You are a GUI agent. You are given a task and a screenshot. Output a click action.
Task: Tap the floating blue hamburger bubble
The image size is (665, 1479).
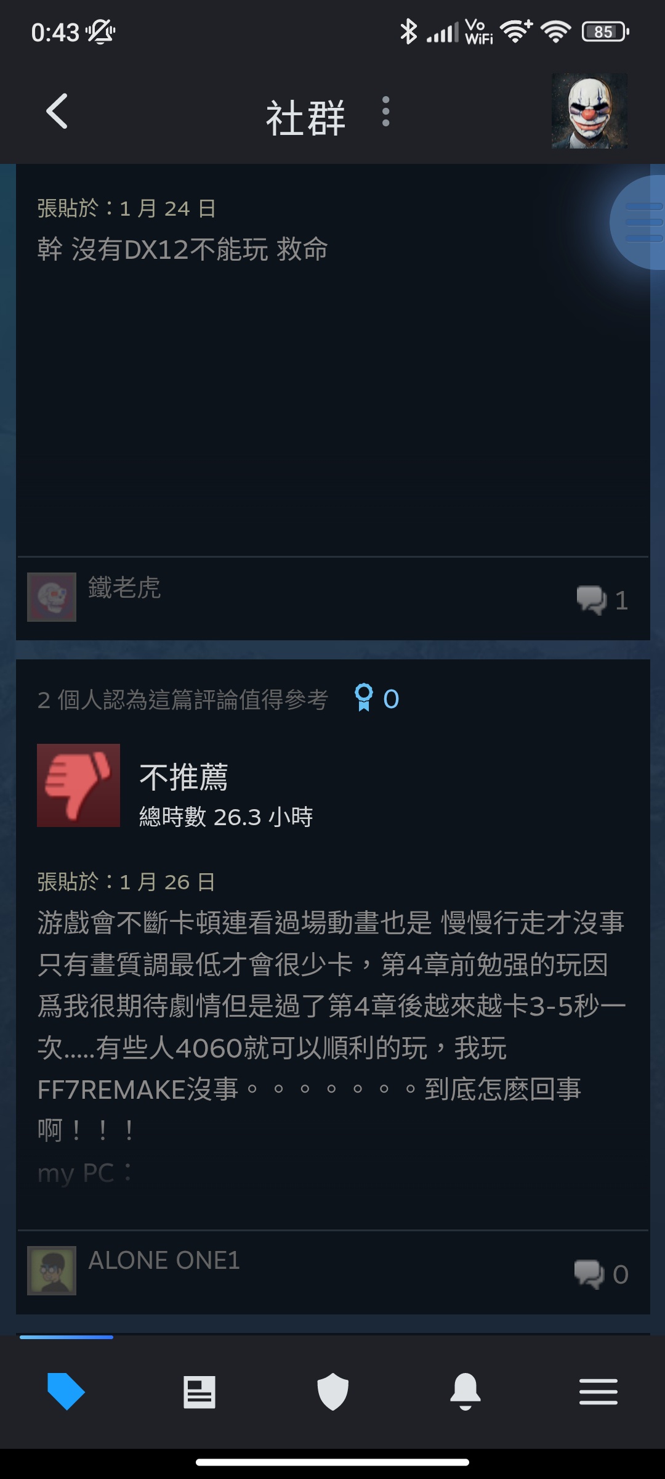click(639, 222)
